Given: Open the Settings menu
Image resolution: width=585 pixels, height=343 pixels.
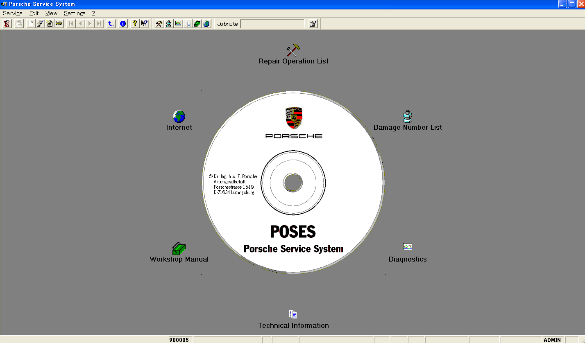Looking at the screenshot, I should tap(75, 13).
